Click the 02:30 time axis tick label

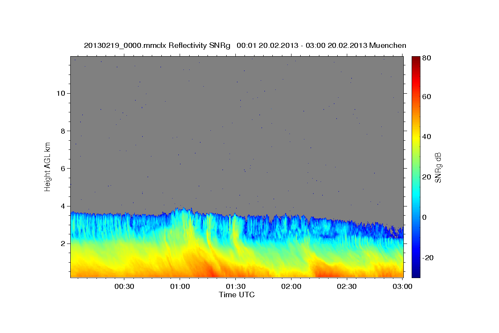347,287
